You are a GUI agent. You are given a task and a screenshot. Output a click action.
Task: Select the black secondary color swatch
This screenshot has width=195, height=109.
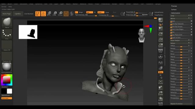pos(4,91)
